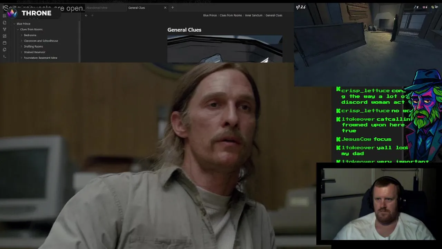Select the Foundation Basement Mine folder label
This screenshot has height=249, width=442.
(40, 58)
